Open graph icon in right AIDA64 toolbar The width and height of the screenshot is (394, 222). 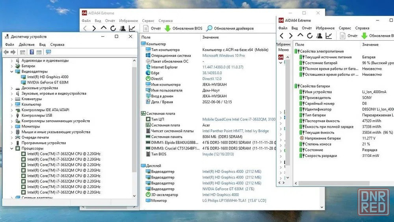[329, 36]
